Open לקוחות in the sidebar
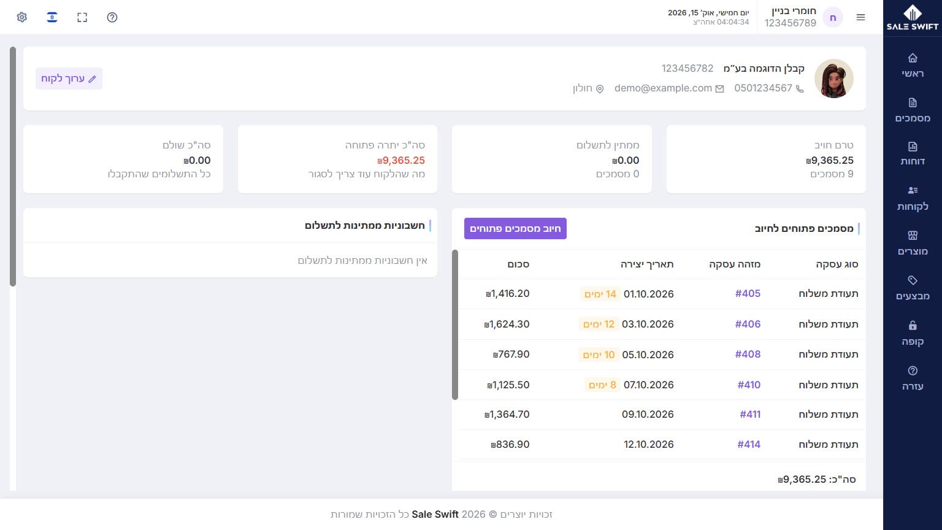The width and height of the screenshot is (942, 530). tap(913, 198)
